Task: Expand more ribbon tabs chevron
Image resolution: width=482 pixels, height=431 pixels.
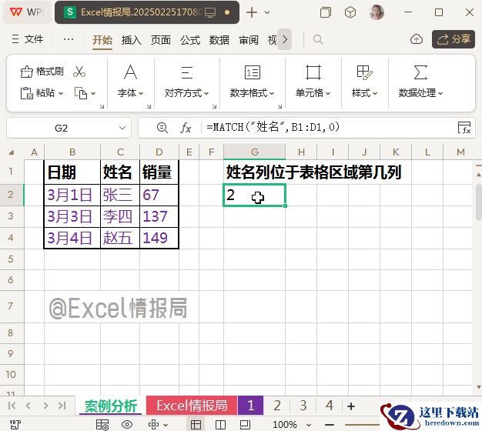Action: [285, 39]
